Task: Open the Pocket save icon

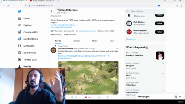Action: click(x=177, y=6)
